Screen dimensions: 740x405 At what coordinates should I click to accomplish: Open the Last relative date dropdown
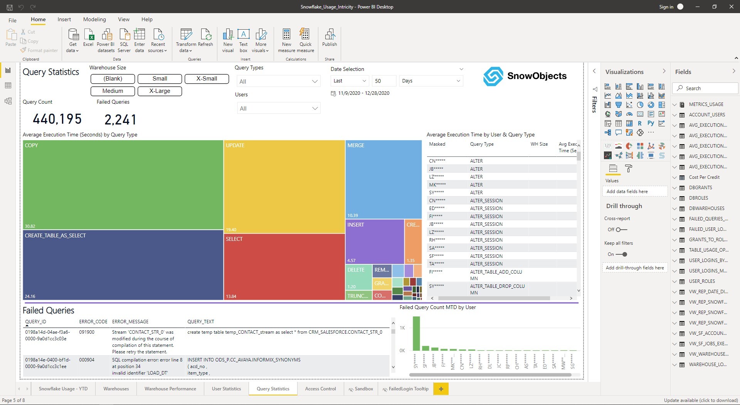point(350,81)
